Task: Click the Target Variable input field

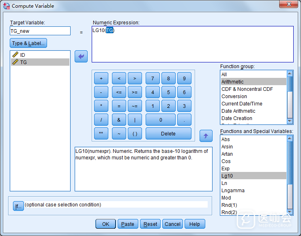Action: click(x=40, y=31)
